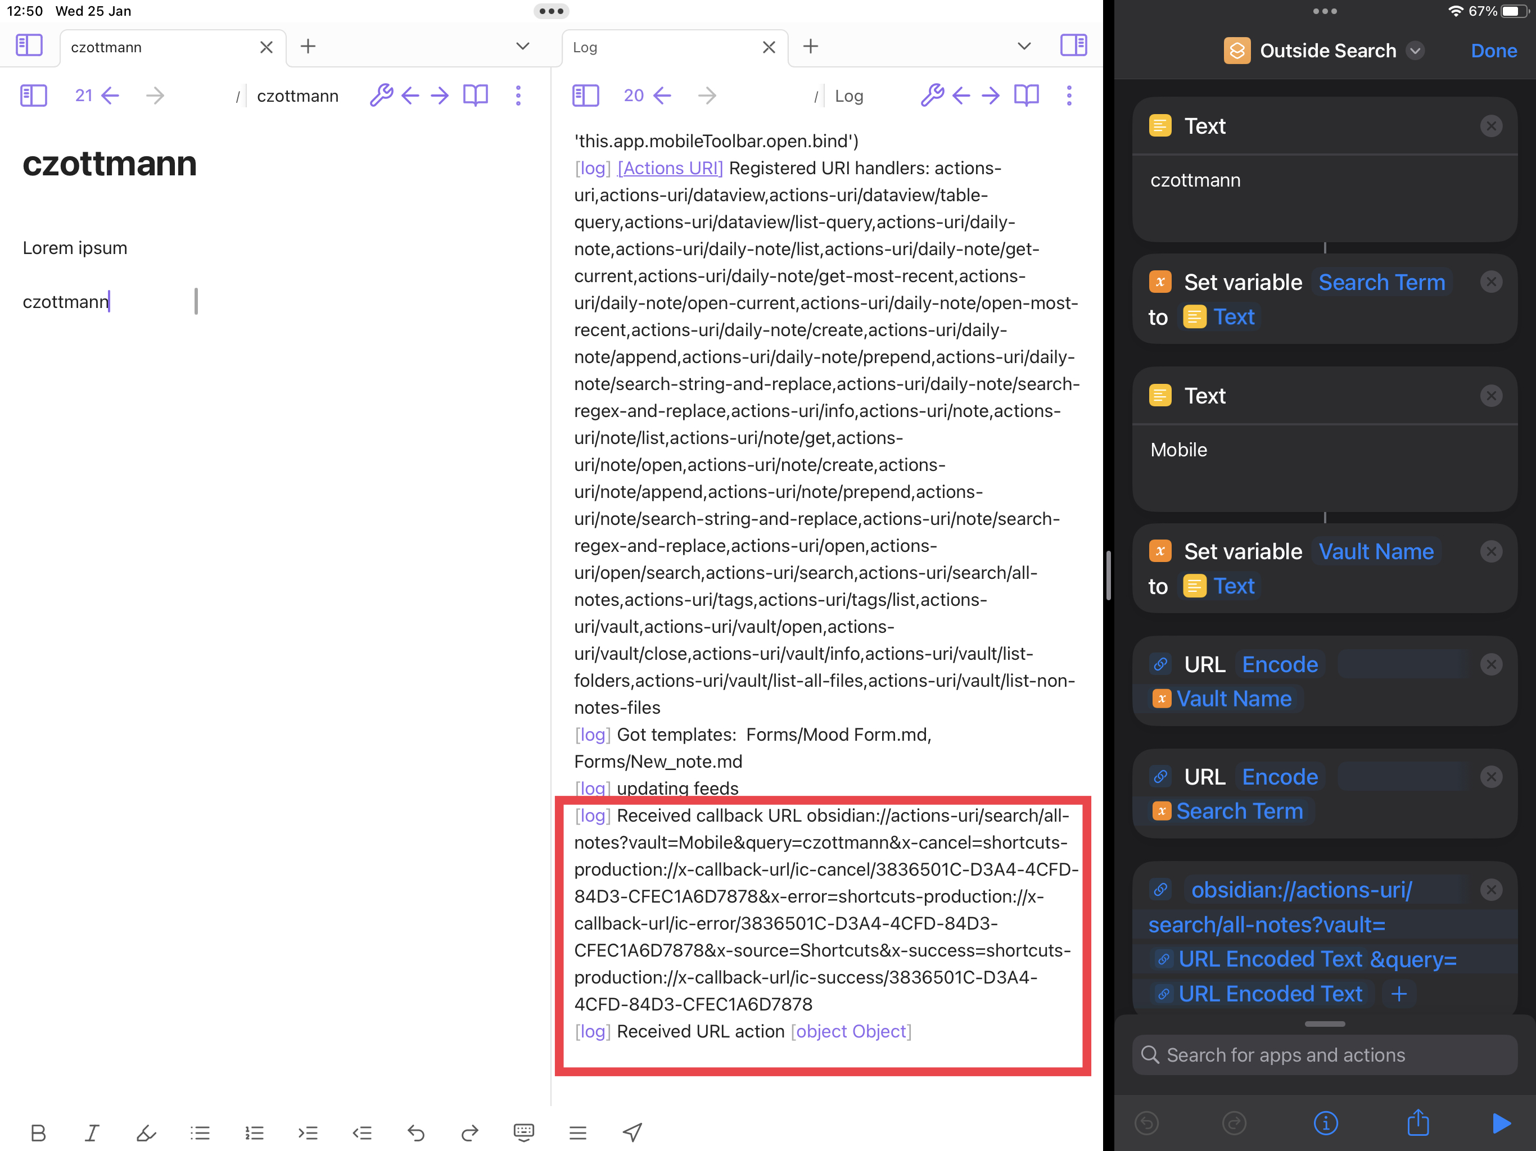Screen dimensions: 1536x1151
Task: Switch to the Log tab
Action: click(x=585, y=47)
